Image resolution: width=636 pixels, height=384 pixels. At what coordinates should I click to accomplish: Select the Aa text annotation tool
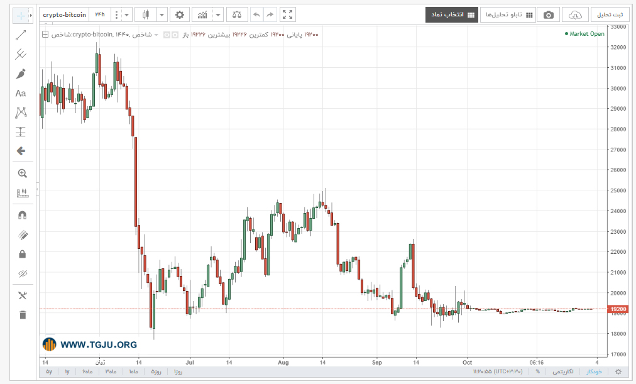coord(21,93)
